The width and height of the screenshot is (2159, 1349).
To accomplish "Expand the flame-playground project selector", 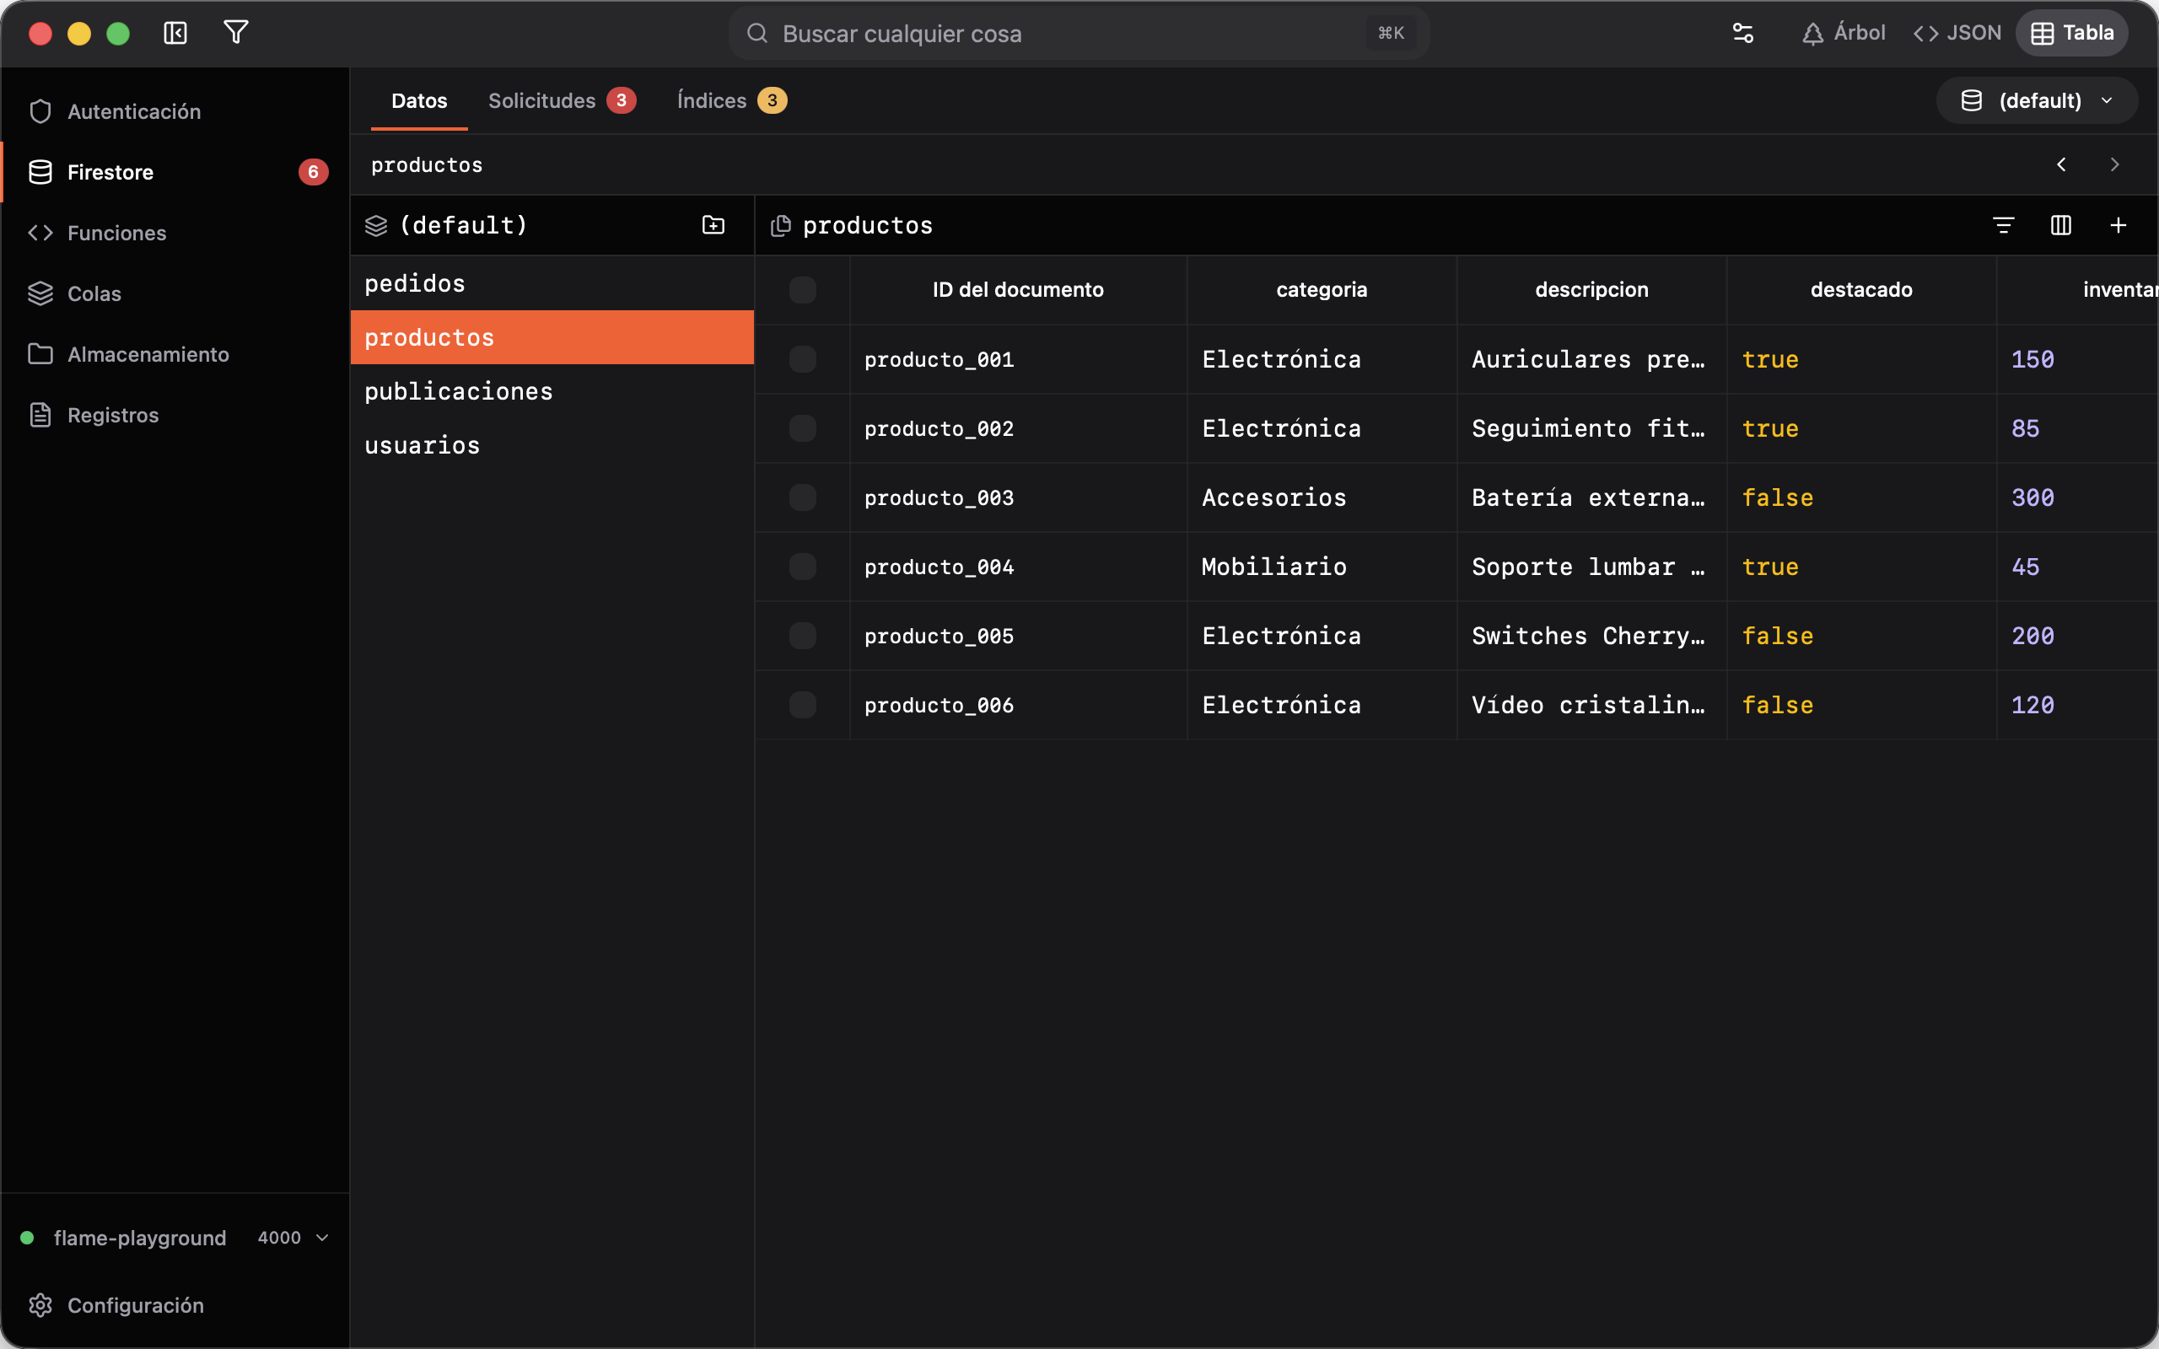I will click(x=175, y=1238).
